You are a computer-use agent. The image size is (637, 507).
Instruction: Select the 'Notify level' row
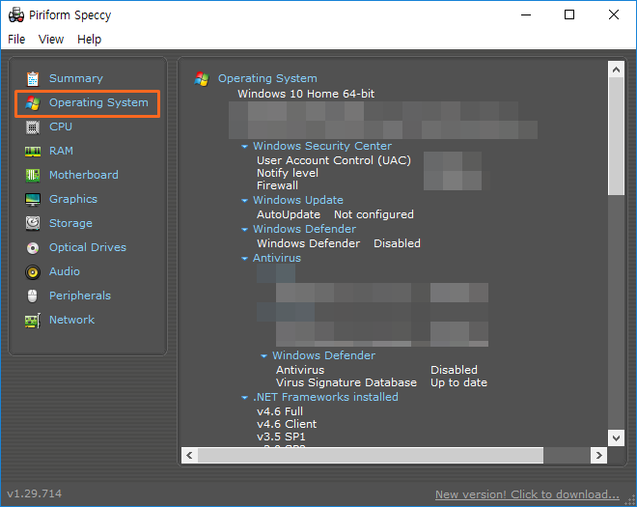point(288,173)
